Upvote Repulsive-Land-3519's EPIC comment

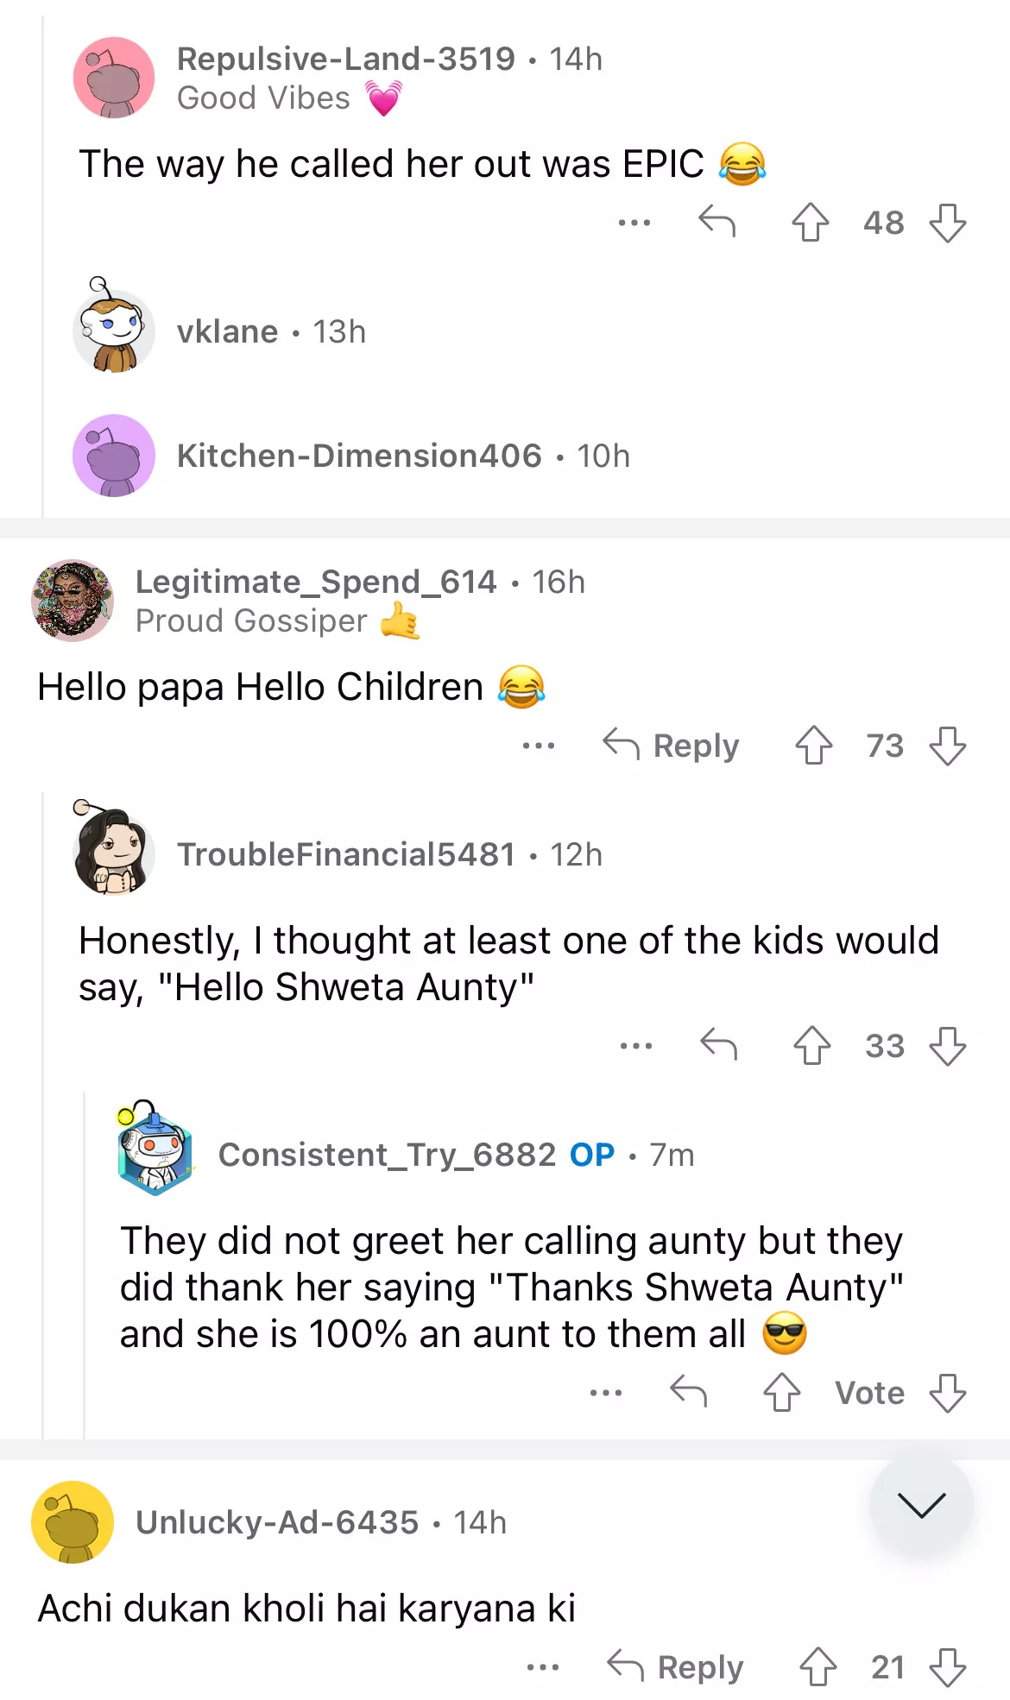(810, 223)
